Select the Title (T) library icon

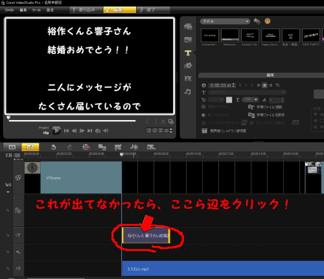pos(188,53)
